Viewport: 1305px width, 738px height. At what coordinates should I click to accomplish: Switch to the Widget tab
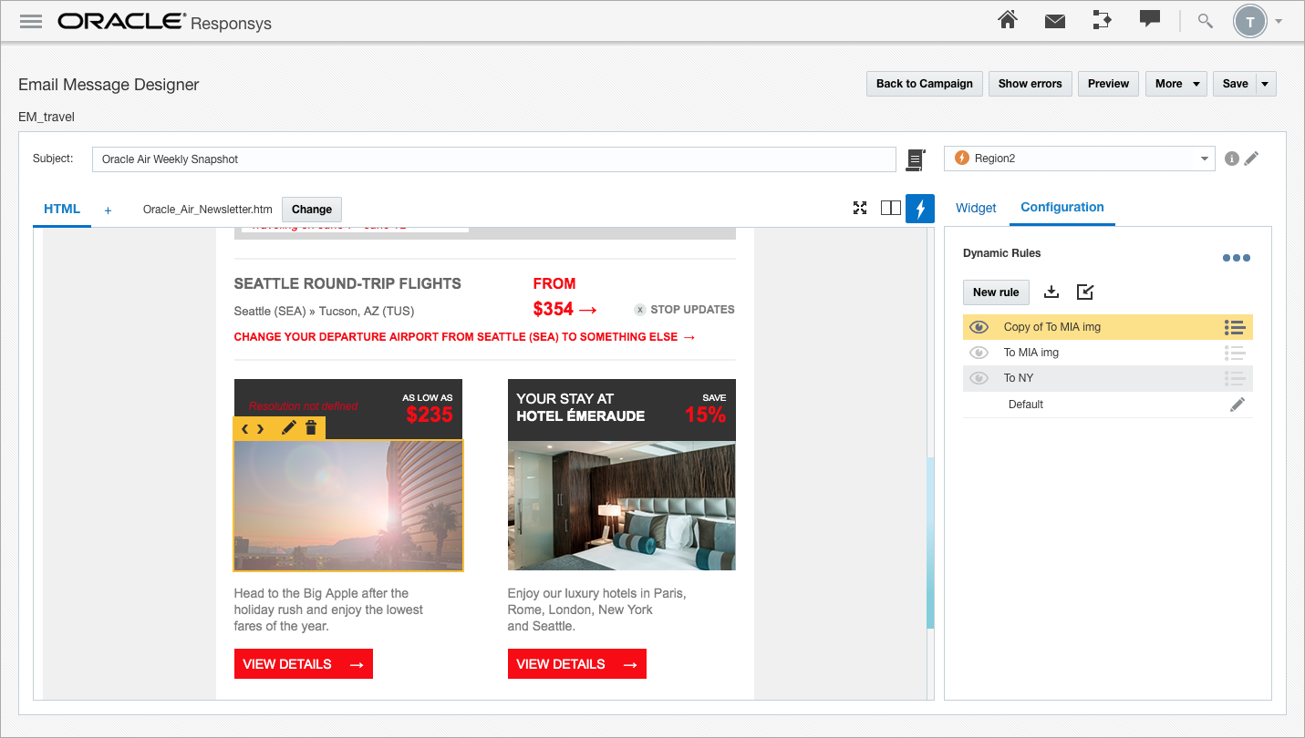pos(976,208)
